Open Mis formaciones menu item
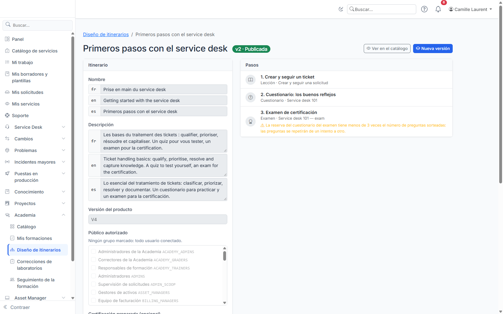Viewport: 503px width, 314px height. coord(38,238)
